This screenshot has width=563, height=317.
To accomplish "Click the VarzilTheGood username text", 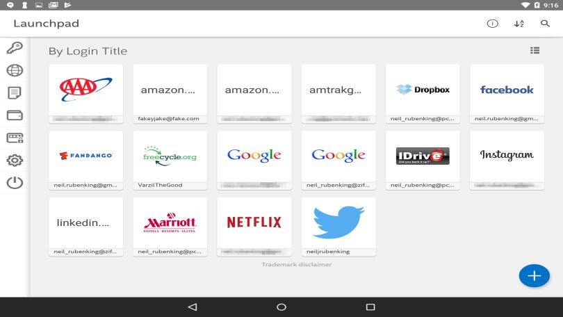I will tap(160, 185).
